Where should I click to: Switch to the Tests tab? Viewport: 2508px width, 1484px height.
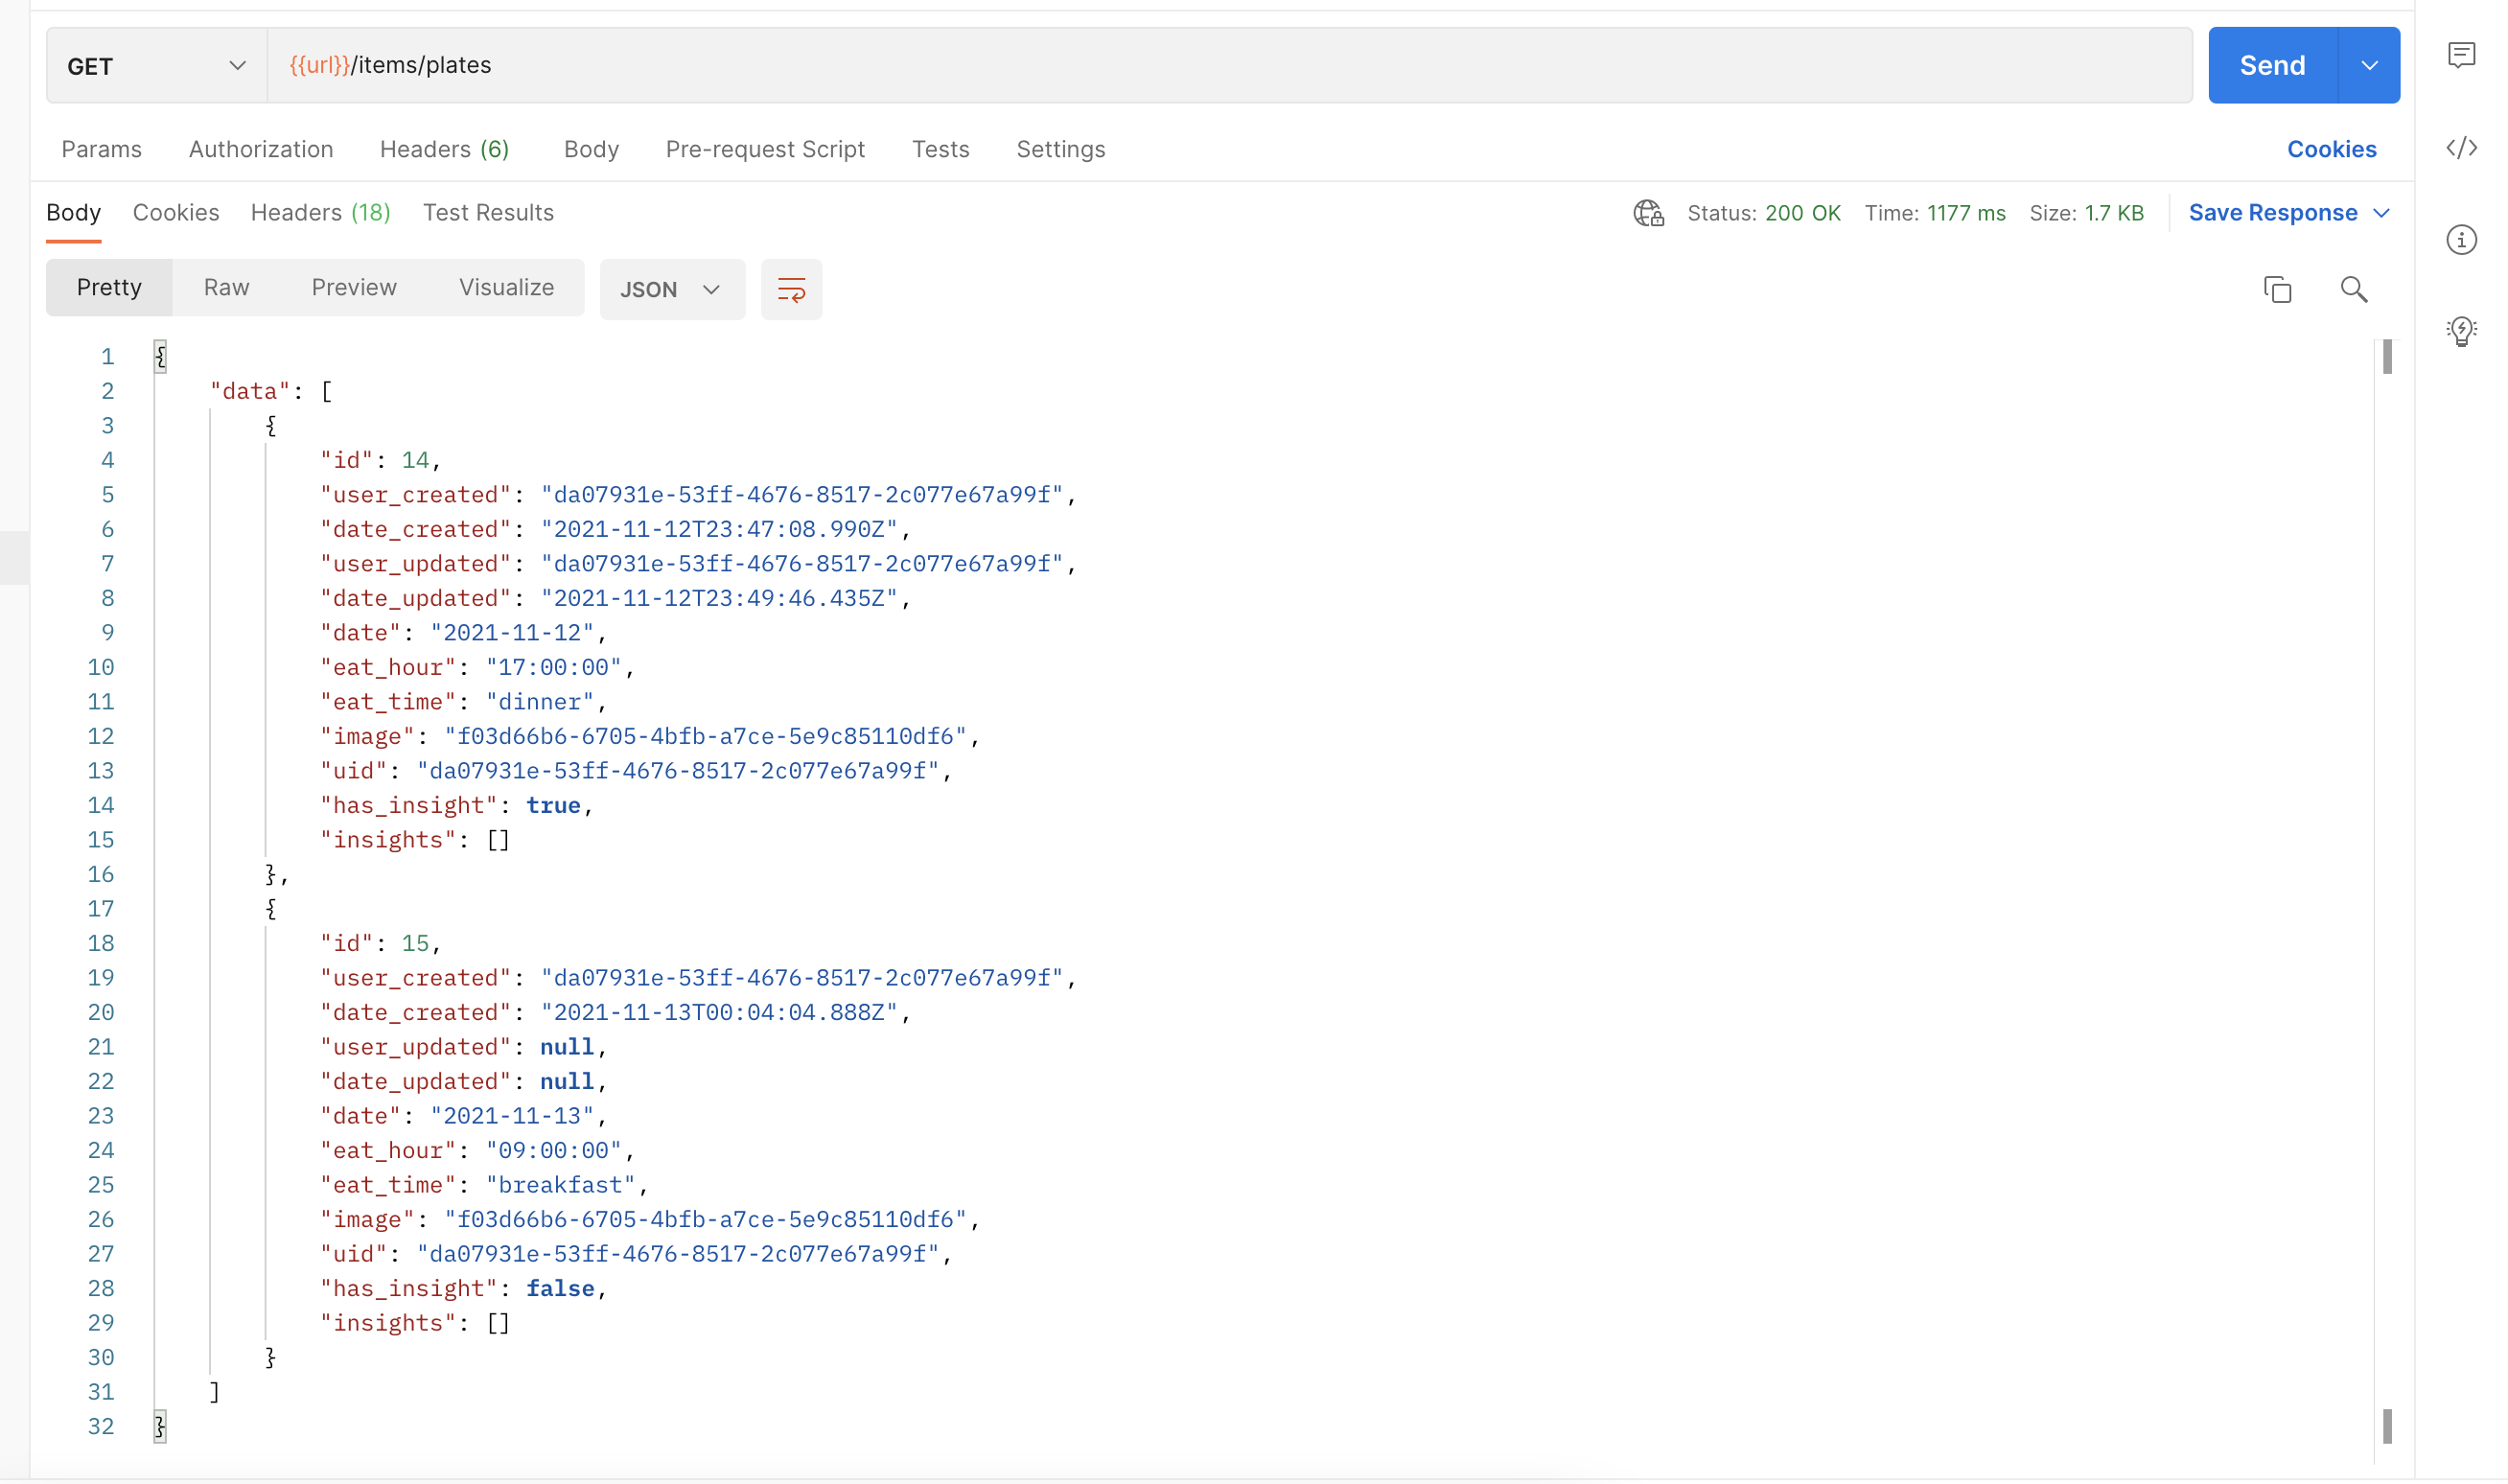coord(940,149)
